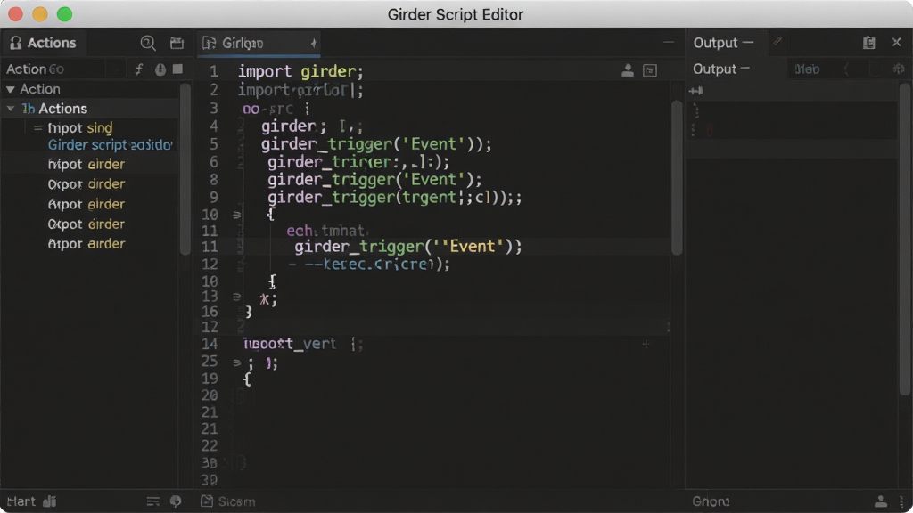Select the first girder item in action list
This screenshot has height=513, width=913.
point(86,165)
